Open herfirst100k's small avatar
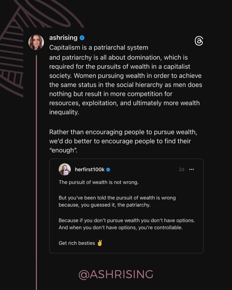 tap(65, 169)
